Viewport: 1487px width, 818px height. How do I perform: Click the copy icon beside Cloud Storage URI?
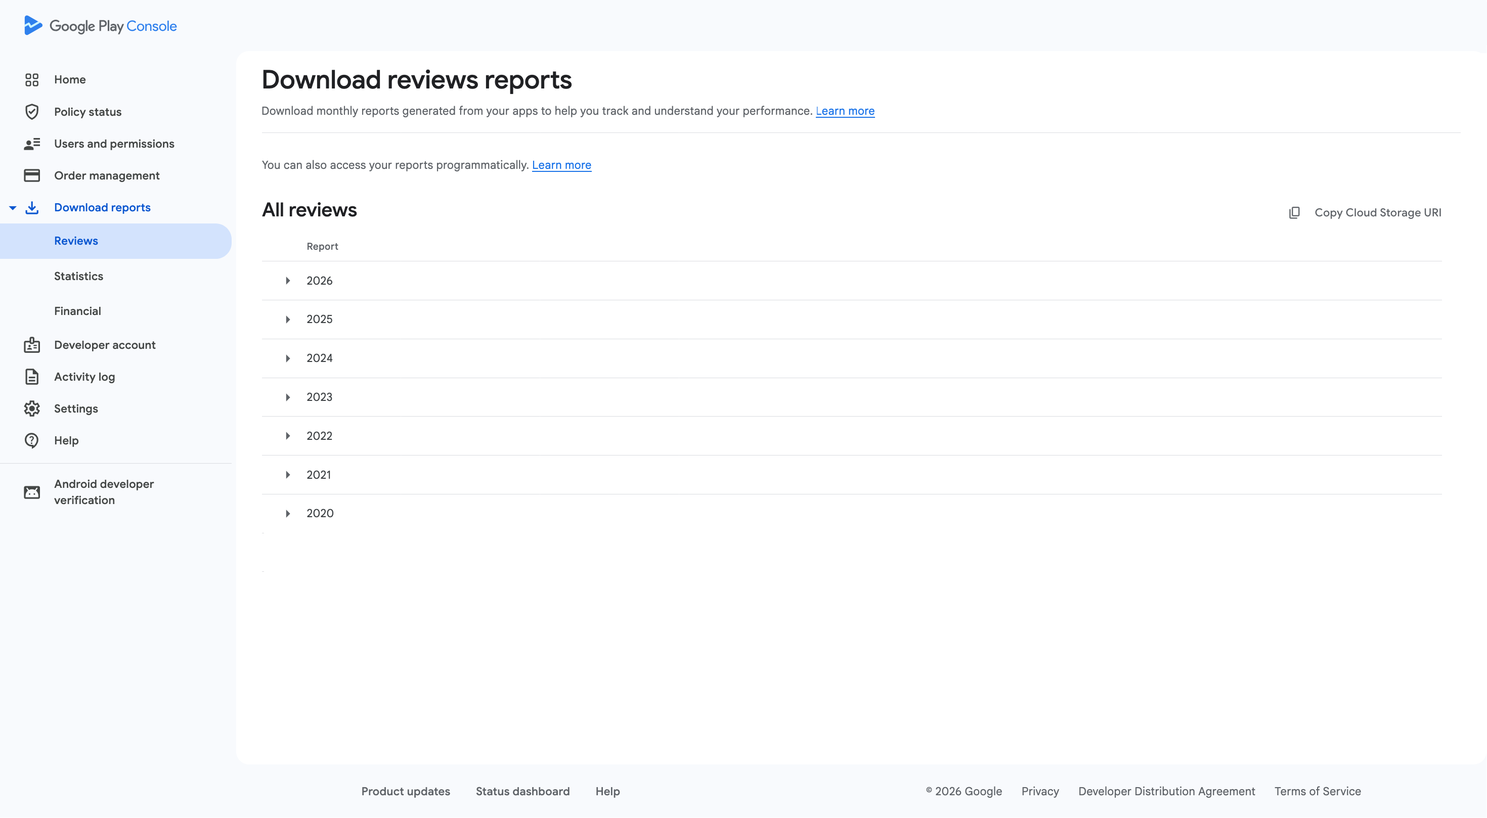point(1294,212)
